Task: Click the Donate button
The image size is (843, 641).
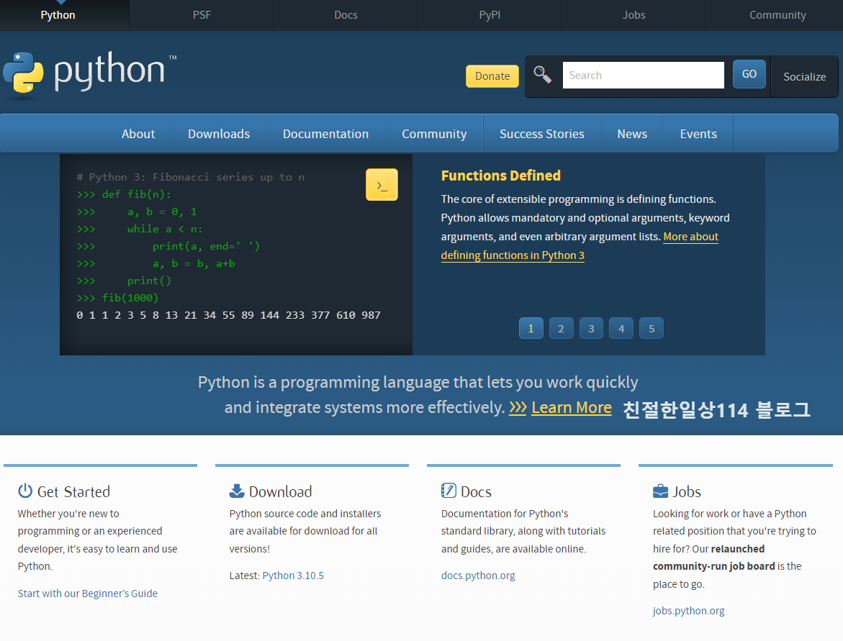Action: tap(492, 76)
